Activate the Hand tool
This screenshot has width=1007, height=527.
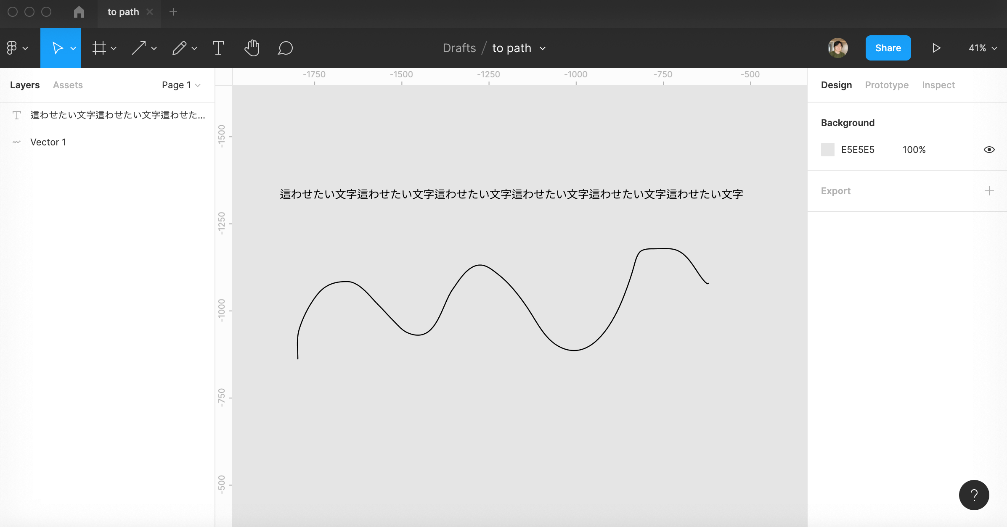(x=252, y=47)
